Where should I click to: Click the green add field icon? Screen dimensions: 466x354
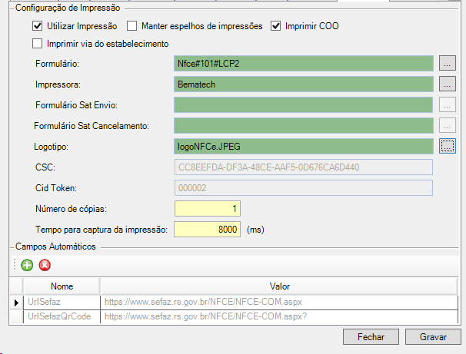[27, 266]
